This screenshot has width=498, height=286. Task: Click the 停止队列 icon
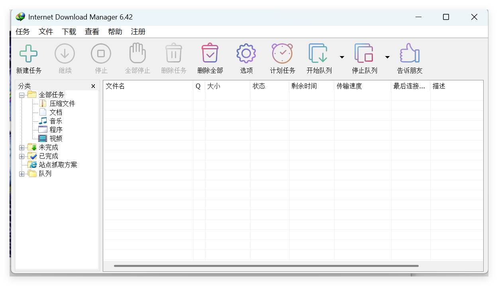coord(364,53)
